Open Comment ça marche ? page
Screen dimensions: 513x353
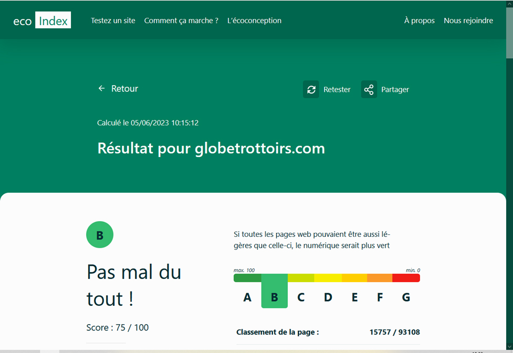pyautogui.click(x=181, y=20)
